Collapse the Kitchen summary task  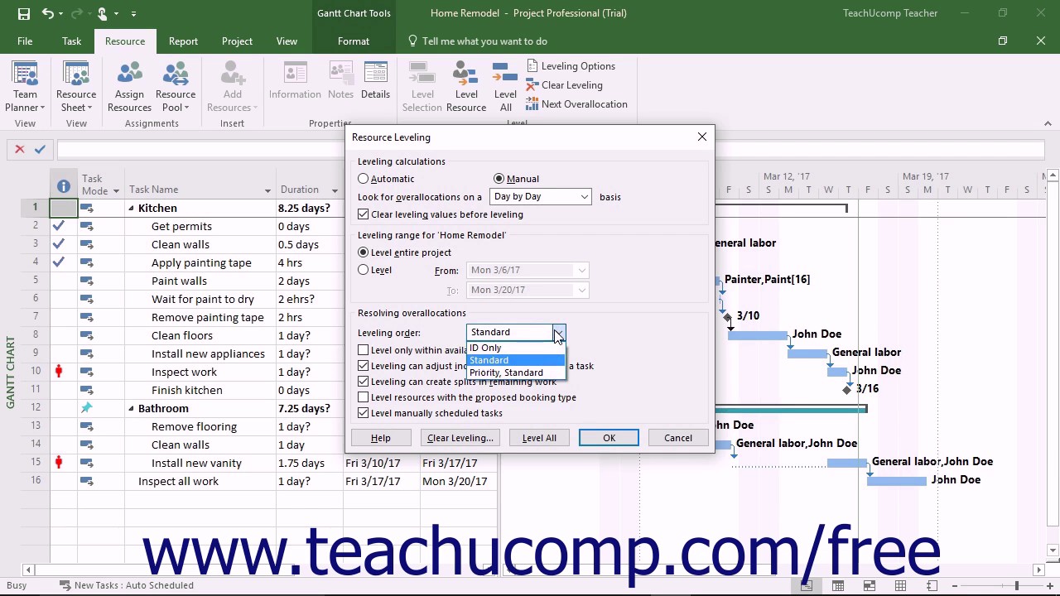coord(131,209)
